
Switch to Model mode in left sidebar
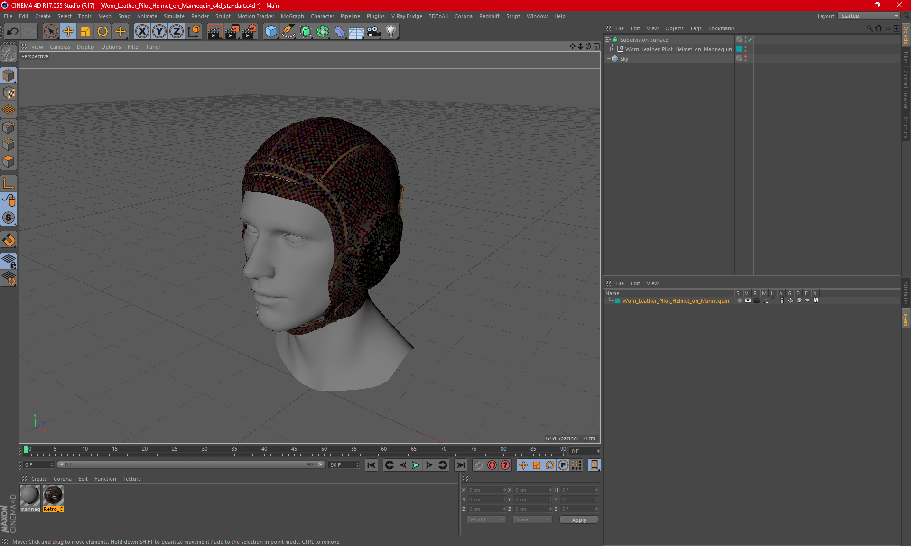click(x=9, y=75)
